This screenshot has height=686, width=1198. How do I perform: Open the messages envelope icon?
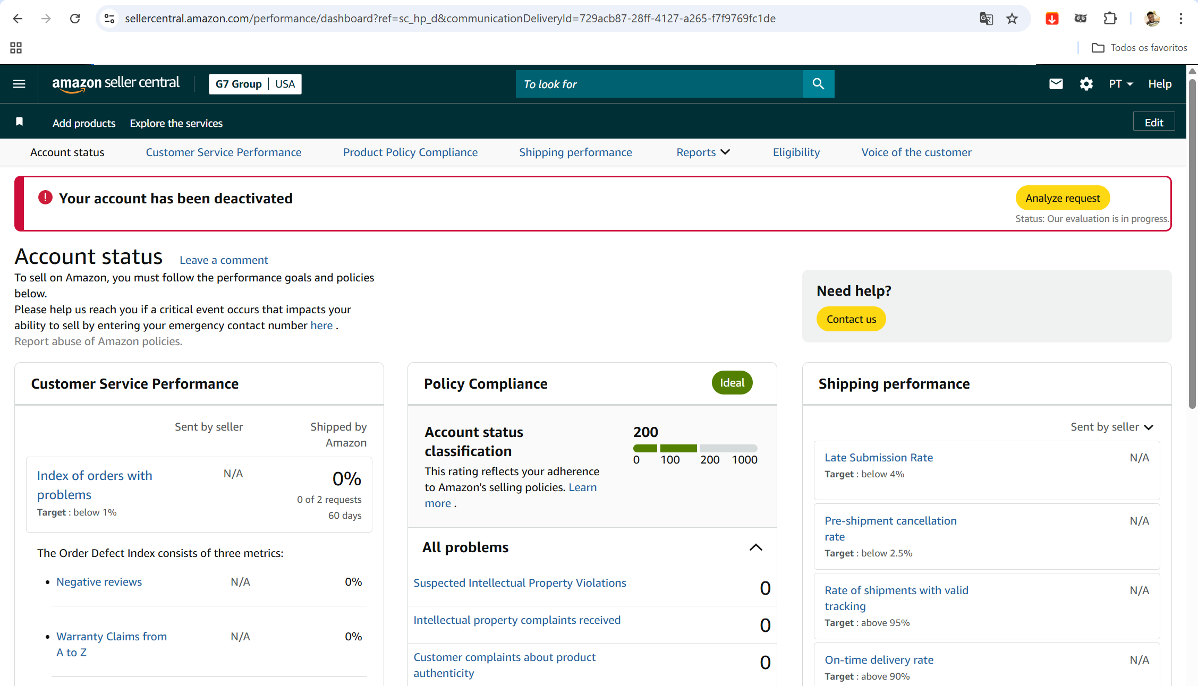1056,84
